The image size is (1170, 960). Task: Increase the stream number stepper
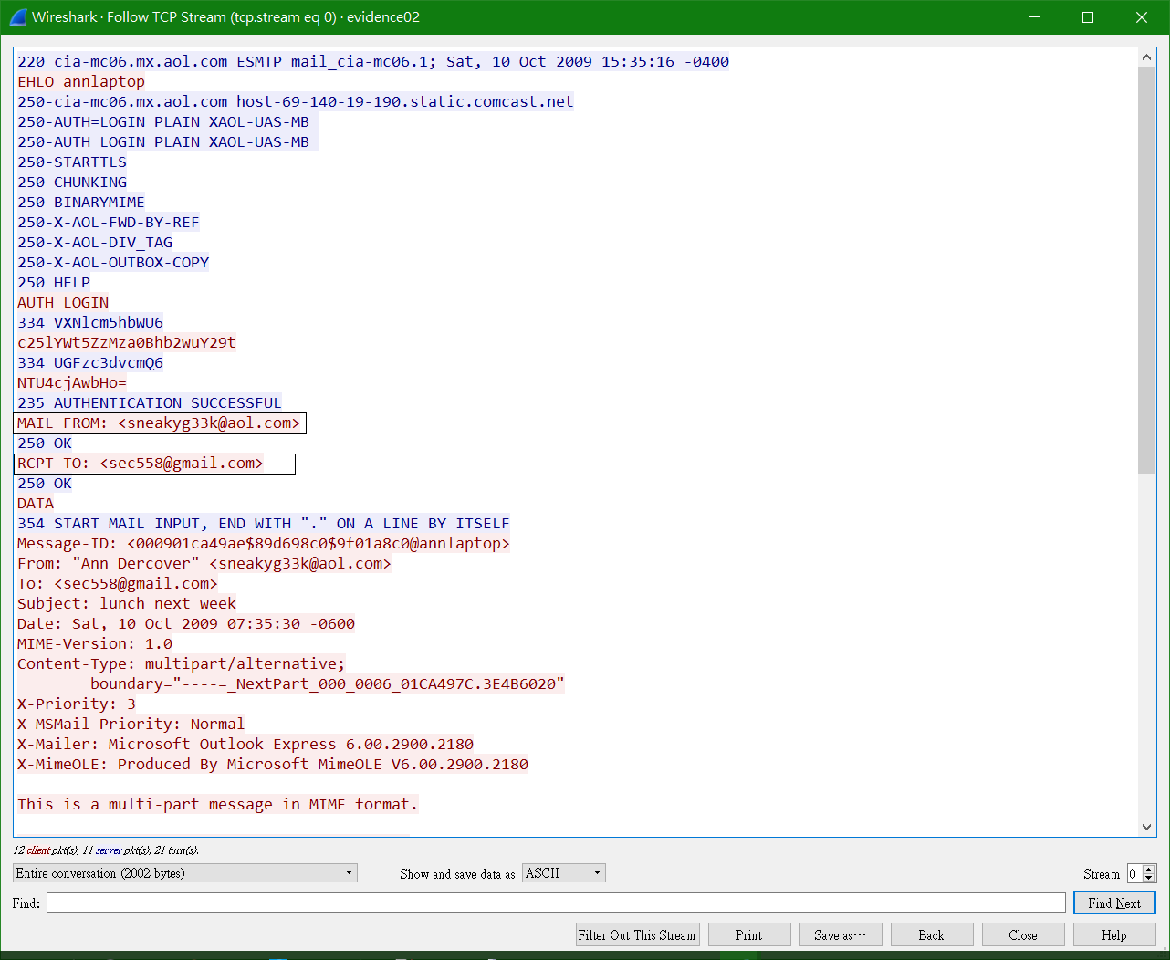click(x=1149, y=869)
